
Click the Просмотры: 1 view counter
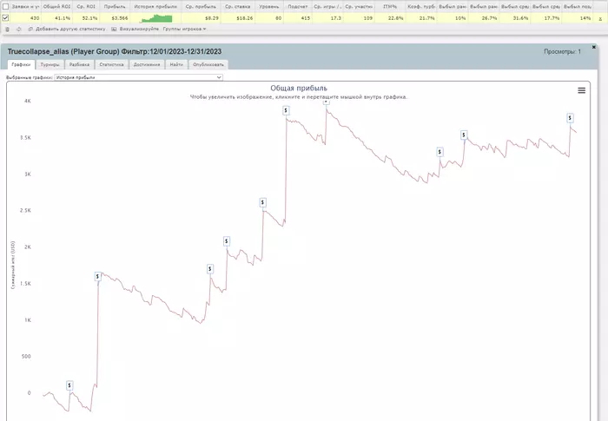(x=562, y=51)
